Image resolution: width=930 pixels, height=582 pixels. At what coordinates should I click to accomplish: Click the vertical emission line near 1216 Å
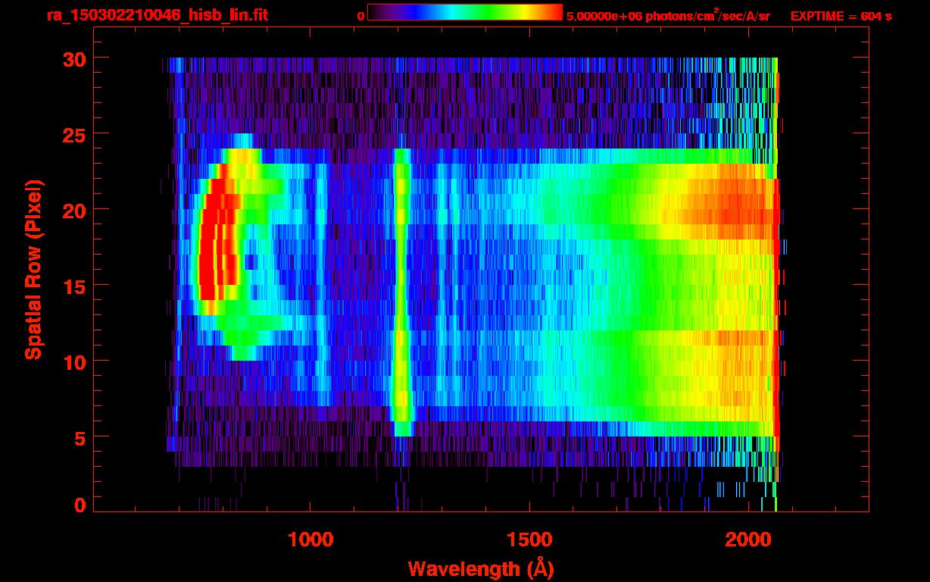[401, 292]
